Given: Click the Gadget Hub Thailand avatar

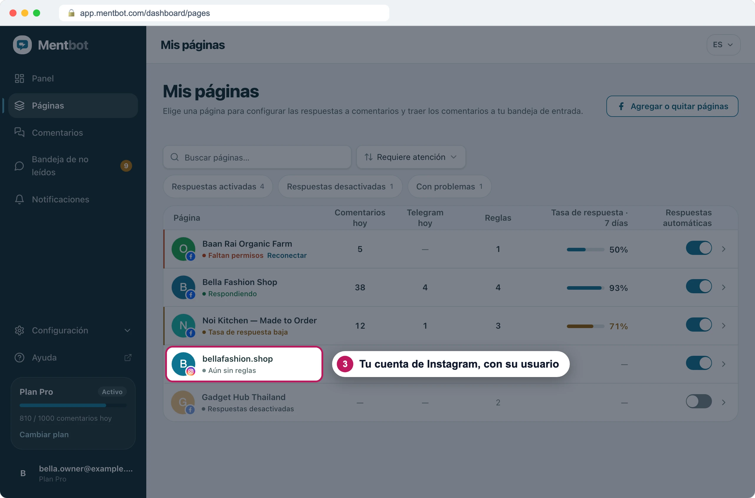Looking at the screenshot, I should coord(183,402).
